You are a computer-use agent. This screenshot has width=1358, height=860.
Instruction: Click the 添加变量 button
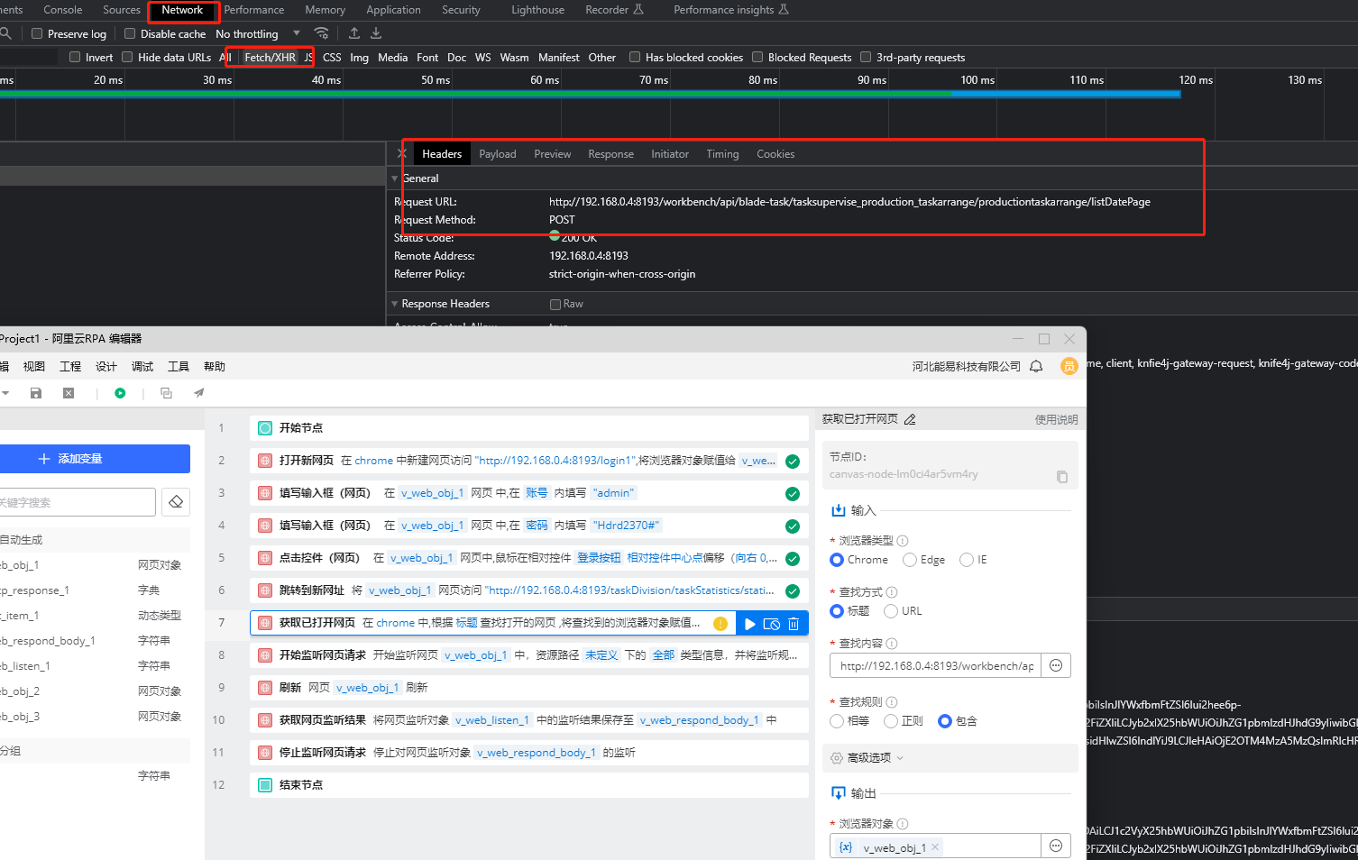93,459
